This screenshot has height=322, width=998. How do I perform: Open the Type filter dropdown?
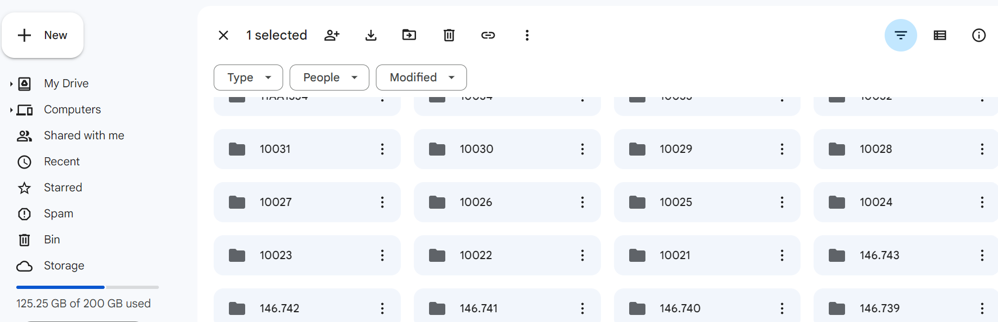248,78
